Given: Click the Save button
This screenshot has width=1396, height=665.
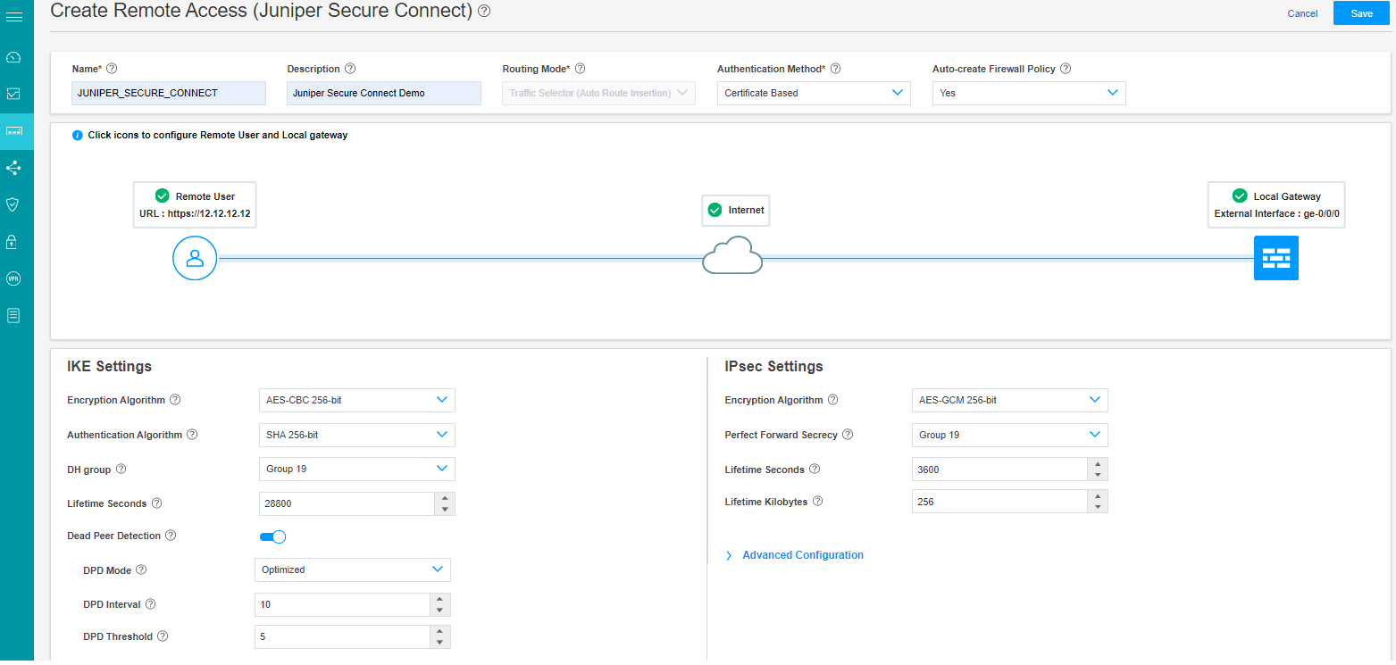Looking at the screenshot, I should click(1361, 13).
